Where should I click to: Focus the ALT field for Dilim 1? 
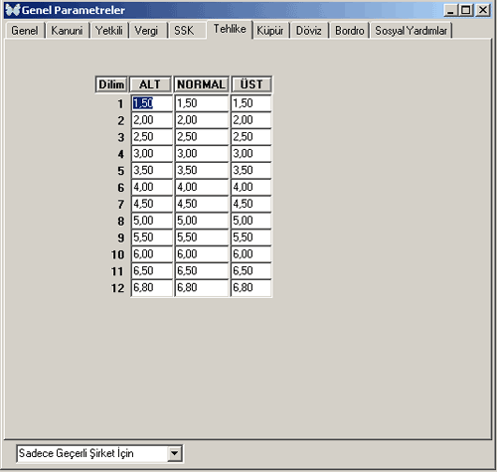click(152, 103)
